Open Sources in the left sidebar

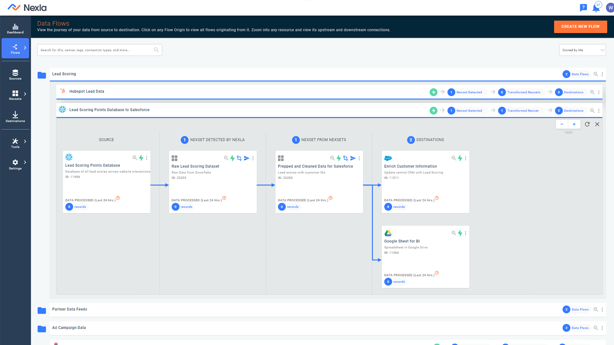15,74
